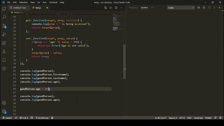The image size is (224, 126).
Task: Switch to the OUTPUT tab
Action: click(144, 8)
